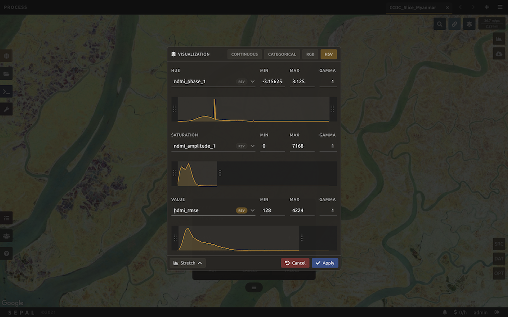Cancel the visualization dialog

295,263
